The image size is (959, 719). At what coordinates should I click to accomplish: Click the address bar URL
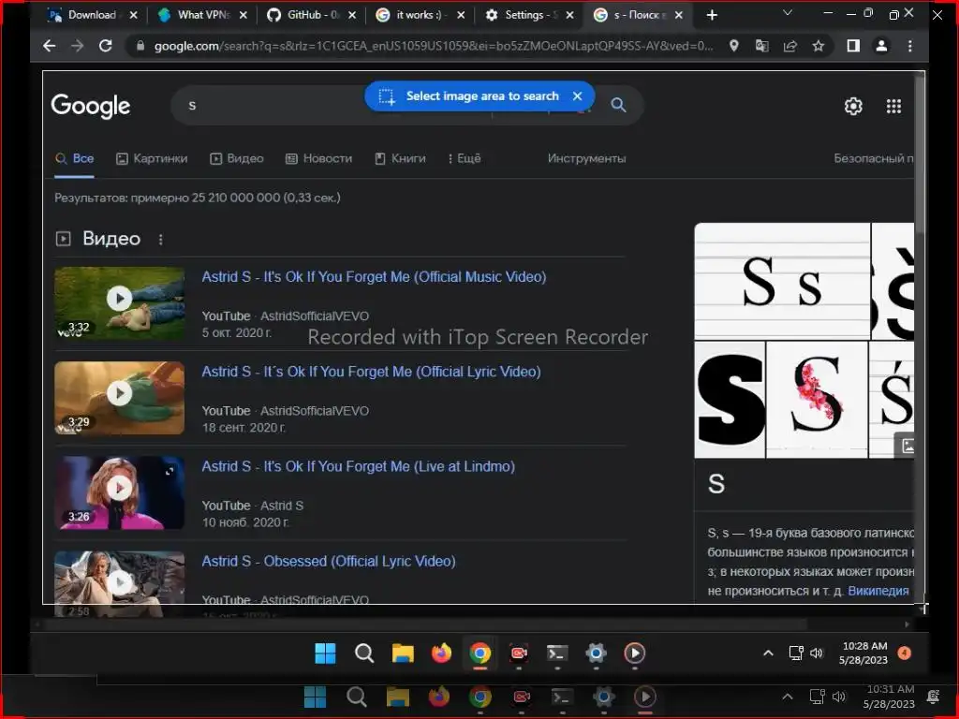(433, 46)
